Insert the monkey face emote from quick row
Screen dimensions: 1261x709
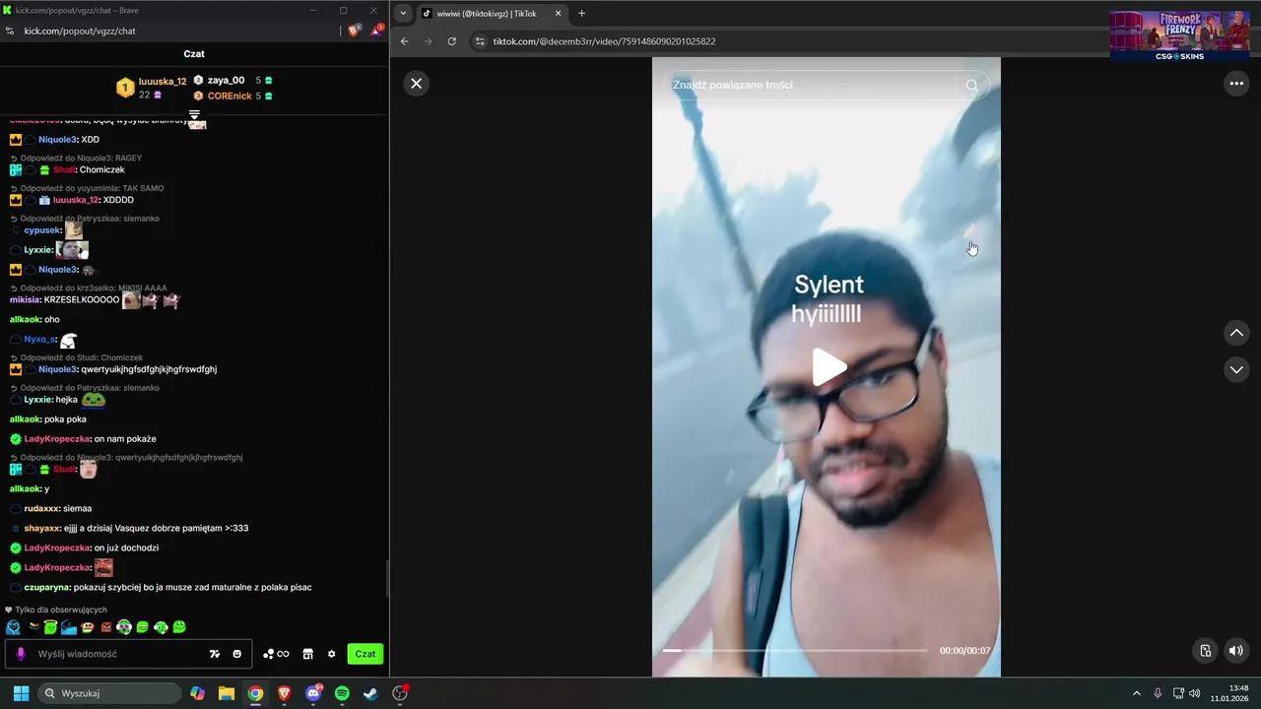point(88,627)
